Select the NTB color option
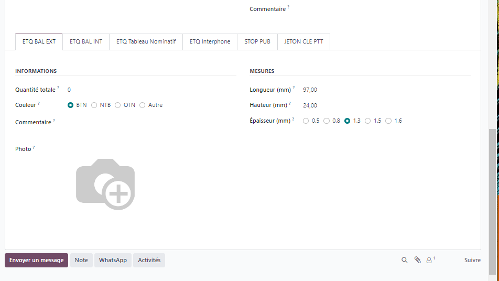This screenshot has height=281, width=499. click(x=94, y=105)
